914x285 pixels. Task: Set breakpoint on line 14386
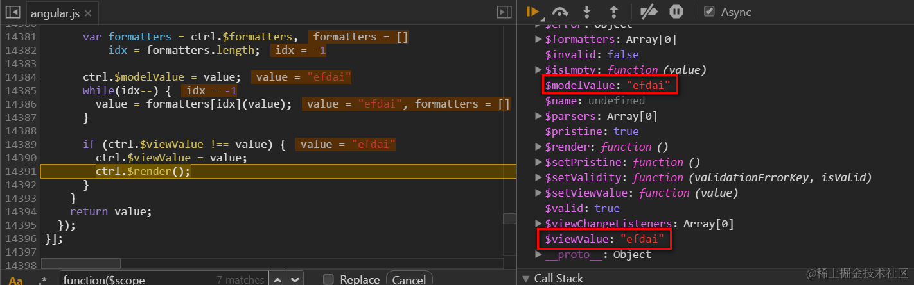pyautogui.click(x=19, y=104)
